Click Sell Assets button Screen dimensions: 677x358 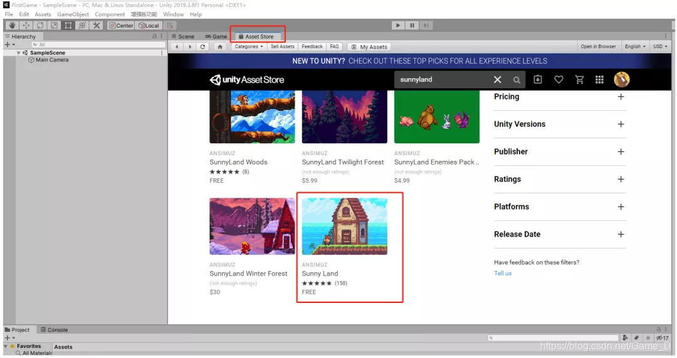tap(282, 46)
